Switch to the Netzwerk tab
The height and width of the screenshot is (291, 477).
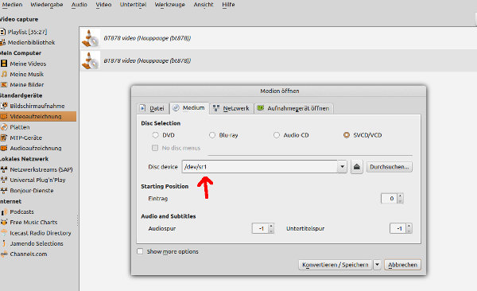point(231,108)
